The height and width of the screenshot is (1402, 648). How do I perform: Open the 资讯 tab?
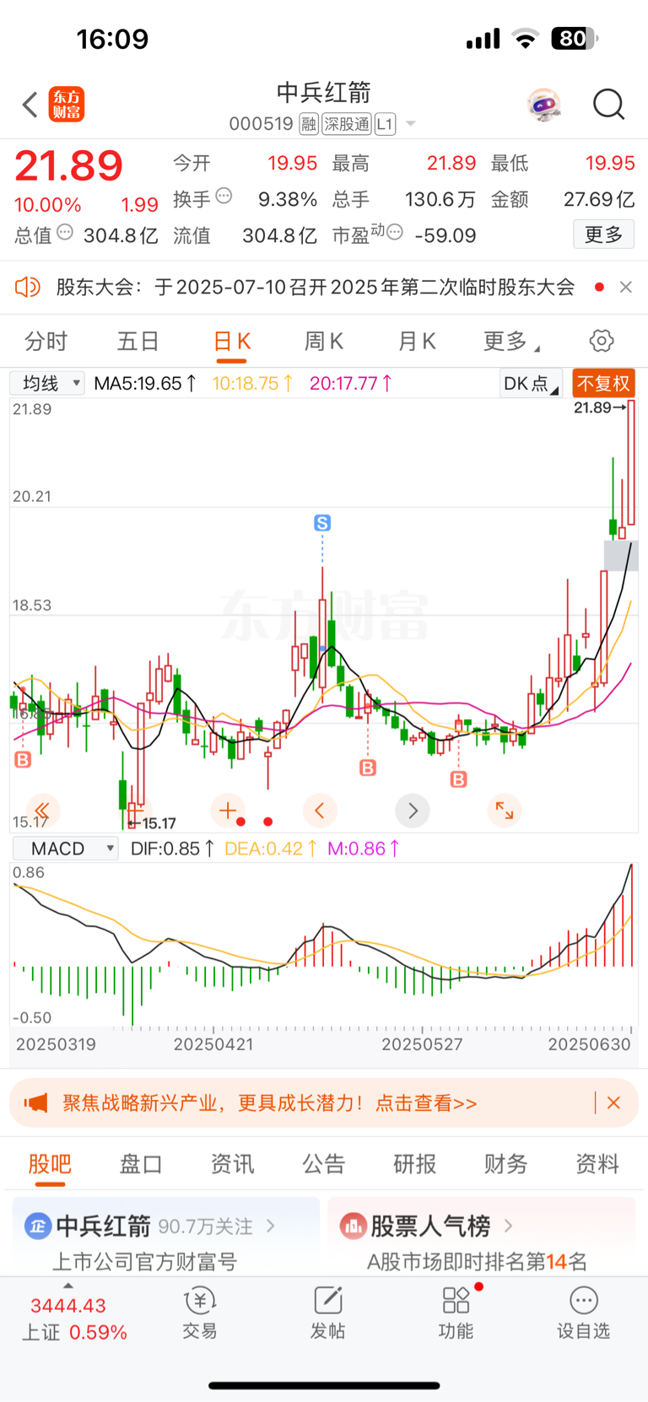[x=232, y=1164]
